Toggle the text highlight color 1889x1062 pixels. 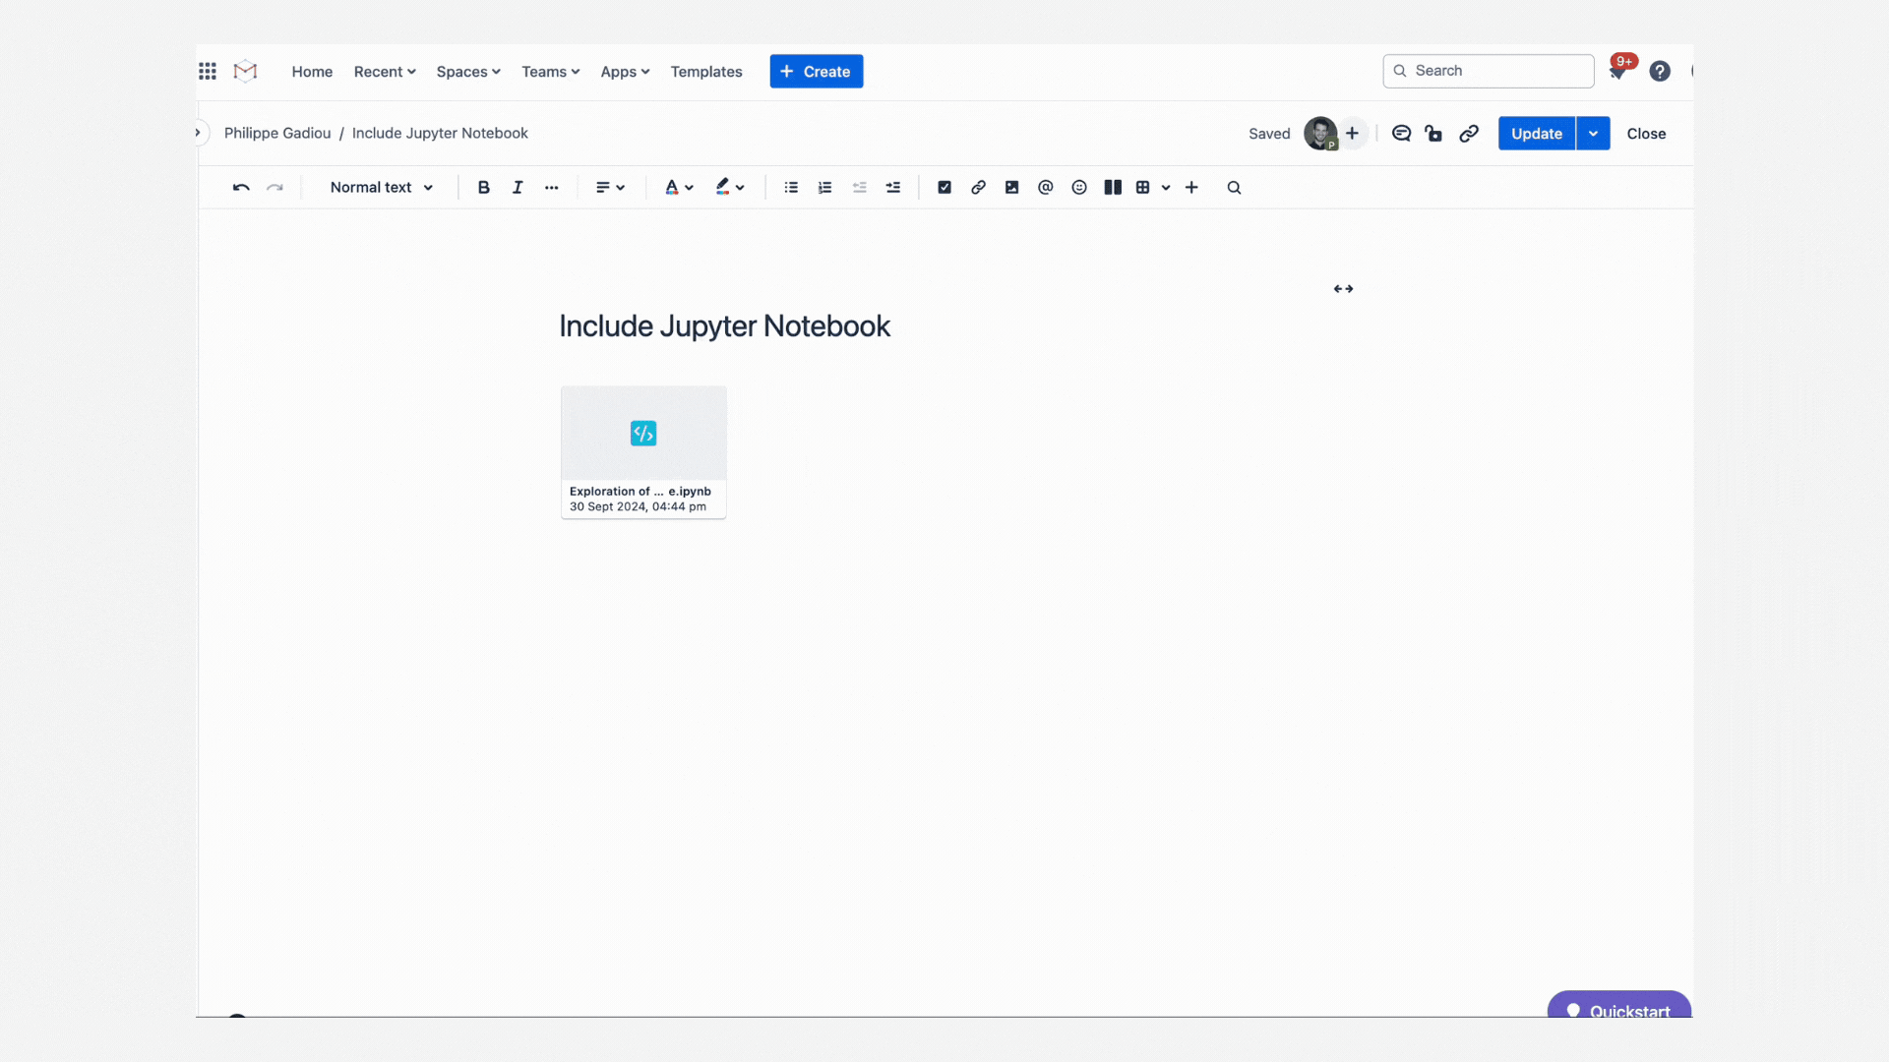point(721,187)
